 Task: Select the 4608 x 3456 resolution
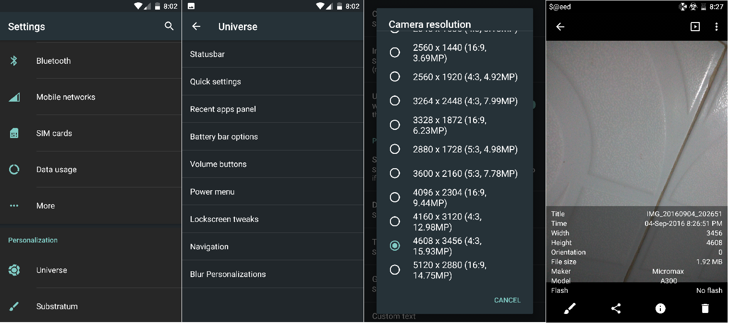[395, 245]
